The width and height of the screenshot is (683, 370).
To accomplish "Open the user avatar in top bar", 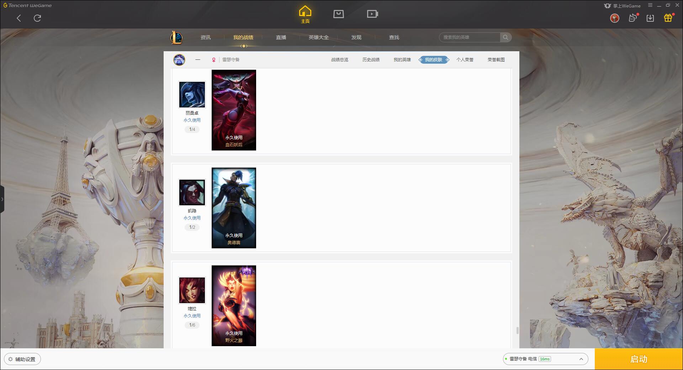I will tap(615, 18).
